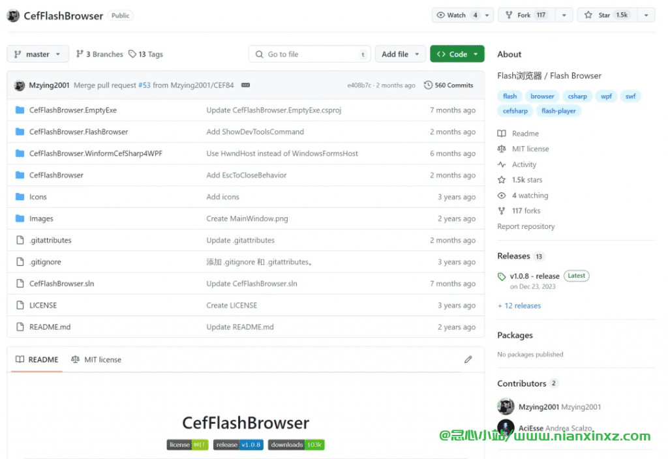Click the license badge in README
The image size is (668, 459).
click(x=187, y=445)
